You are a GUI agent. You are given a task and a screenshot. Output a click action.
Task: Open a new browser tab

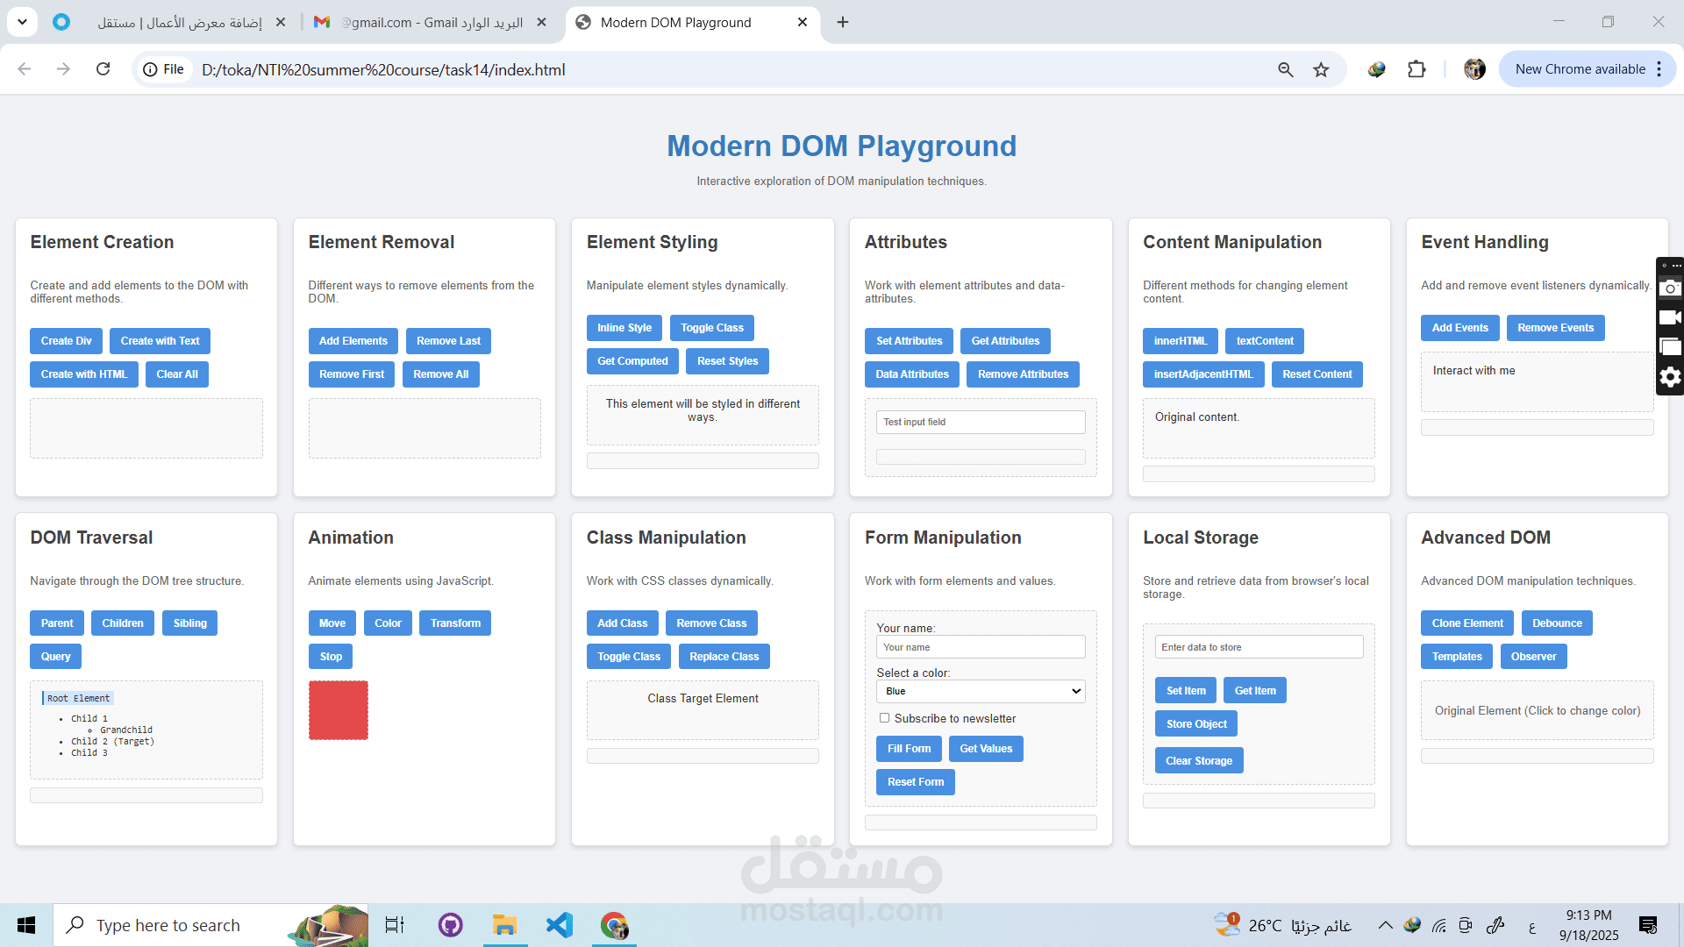coord(843,22)
